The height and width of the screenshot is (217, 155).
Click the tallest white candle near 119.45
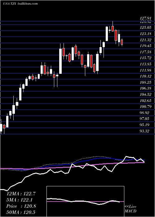[x=60, y=61]
